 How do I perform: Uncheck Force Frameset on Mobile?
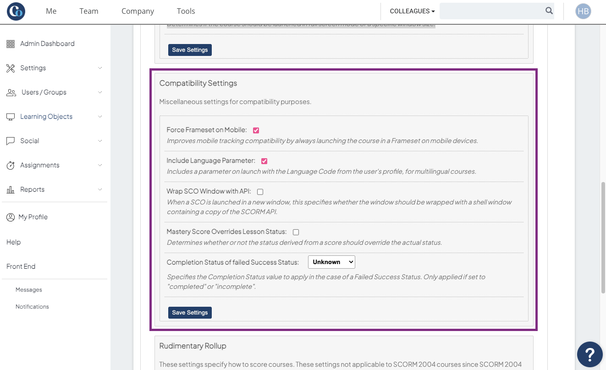click(256, 130)
